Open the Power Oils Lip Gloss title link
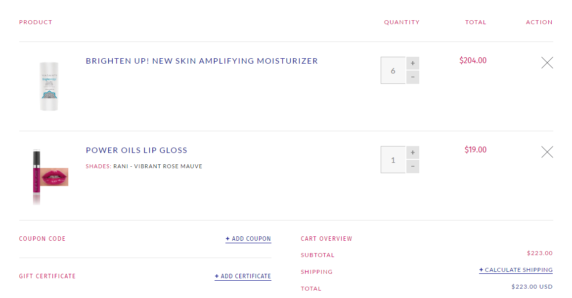The width and height of the screenshot is (572, 298). click(136, 150)
